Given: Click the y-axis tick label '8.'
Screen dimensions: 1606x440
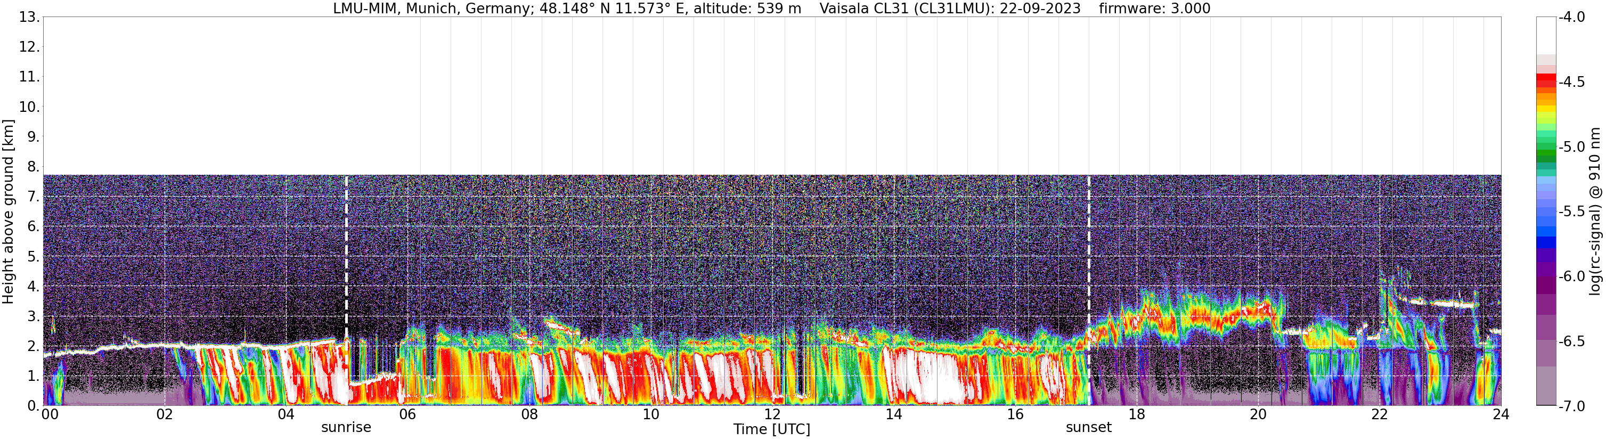Looking at the screenshot, I should coord(32,166).
